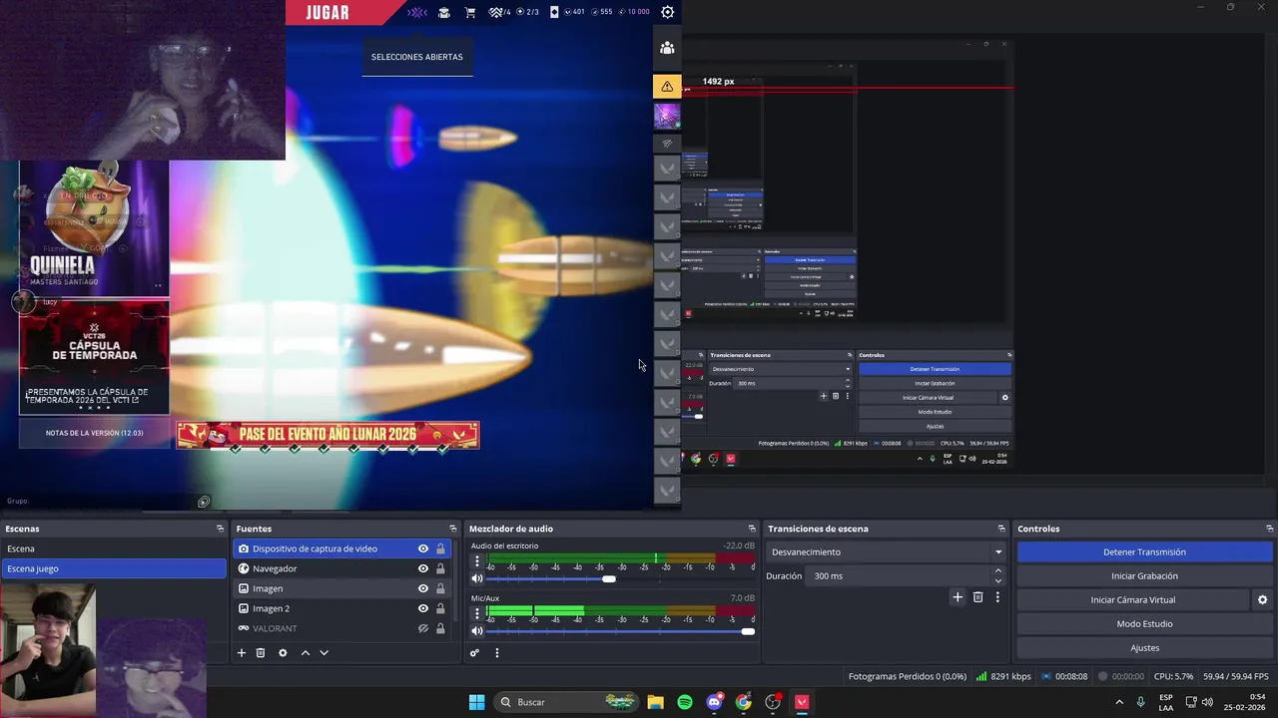Select the Escena juego scene
This screenshot has width=1278, height=718.
[x=114, y=568]
